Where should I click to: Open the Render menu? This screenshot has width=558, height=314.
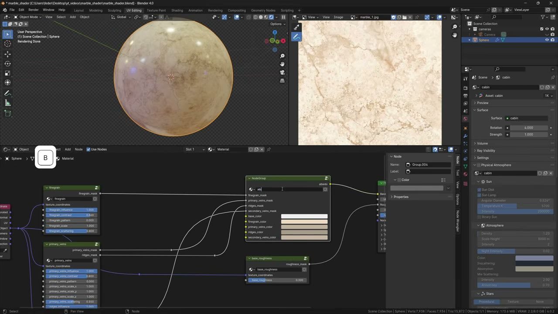34,10
